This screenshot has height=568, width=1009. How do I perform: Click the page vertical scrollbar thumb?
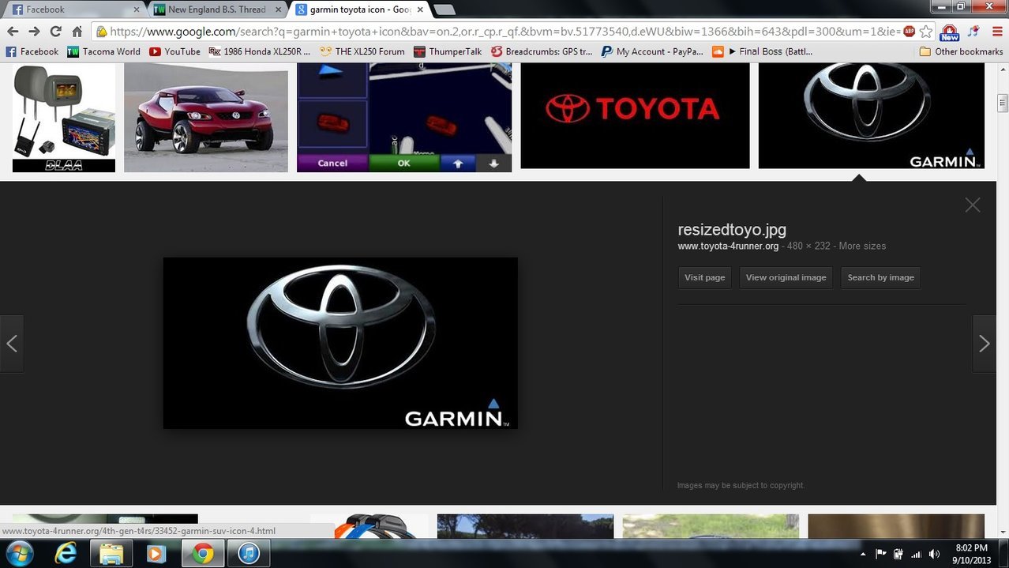(x=1003, y=103)
